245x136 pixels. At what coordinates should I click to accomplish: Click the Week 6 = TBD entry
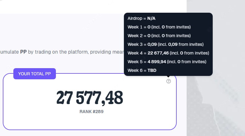coord(142,70)
